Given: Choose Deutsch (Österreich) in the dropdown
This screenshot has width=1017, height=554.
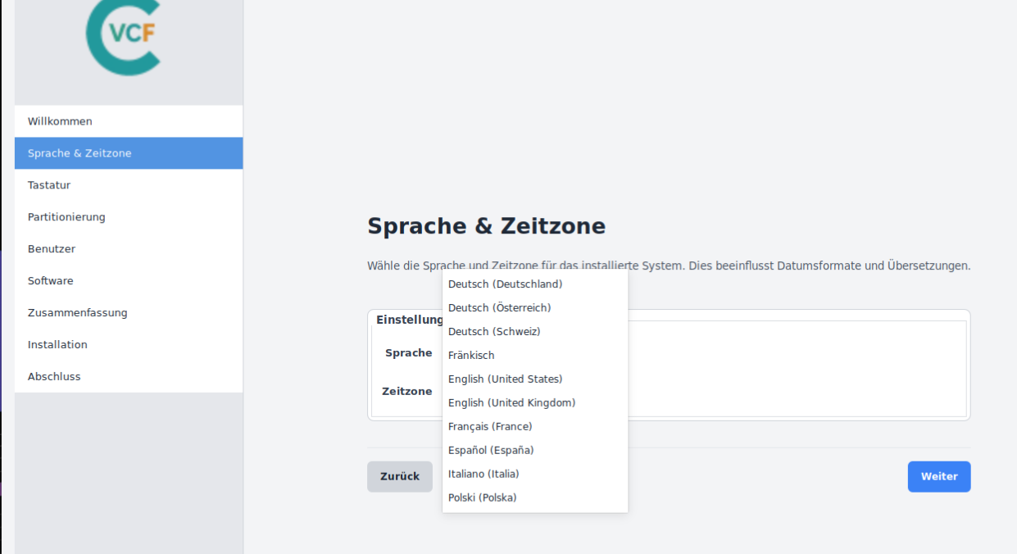Looking at the screenshot, I should coord(499,308).
